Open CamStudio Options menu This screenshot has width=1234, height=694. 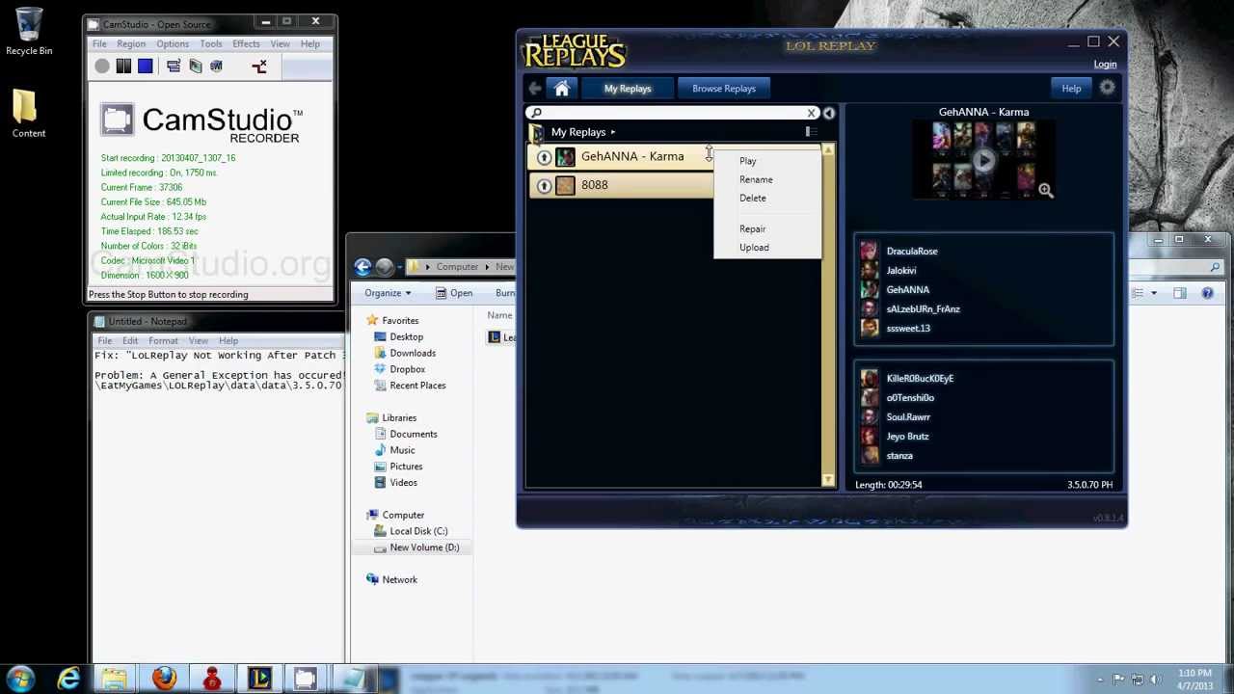[173, 43]
